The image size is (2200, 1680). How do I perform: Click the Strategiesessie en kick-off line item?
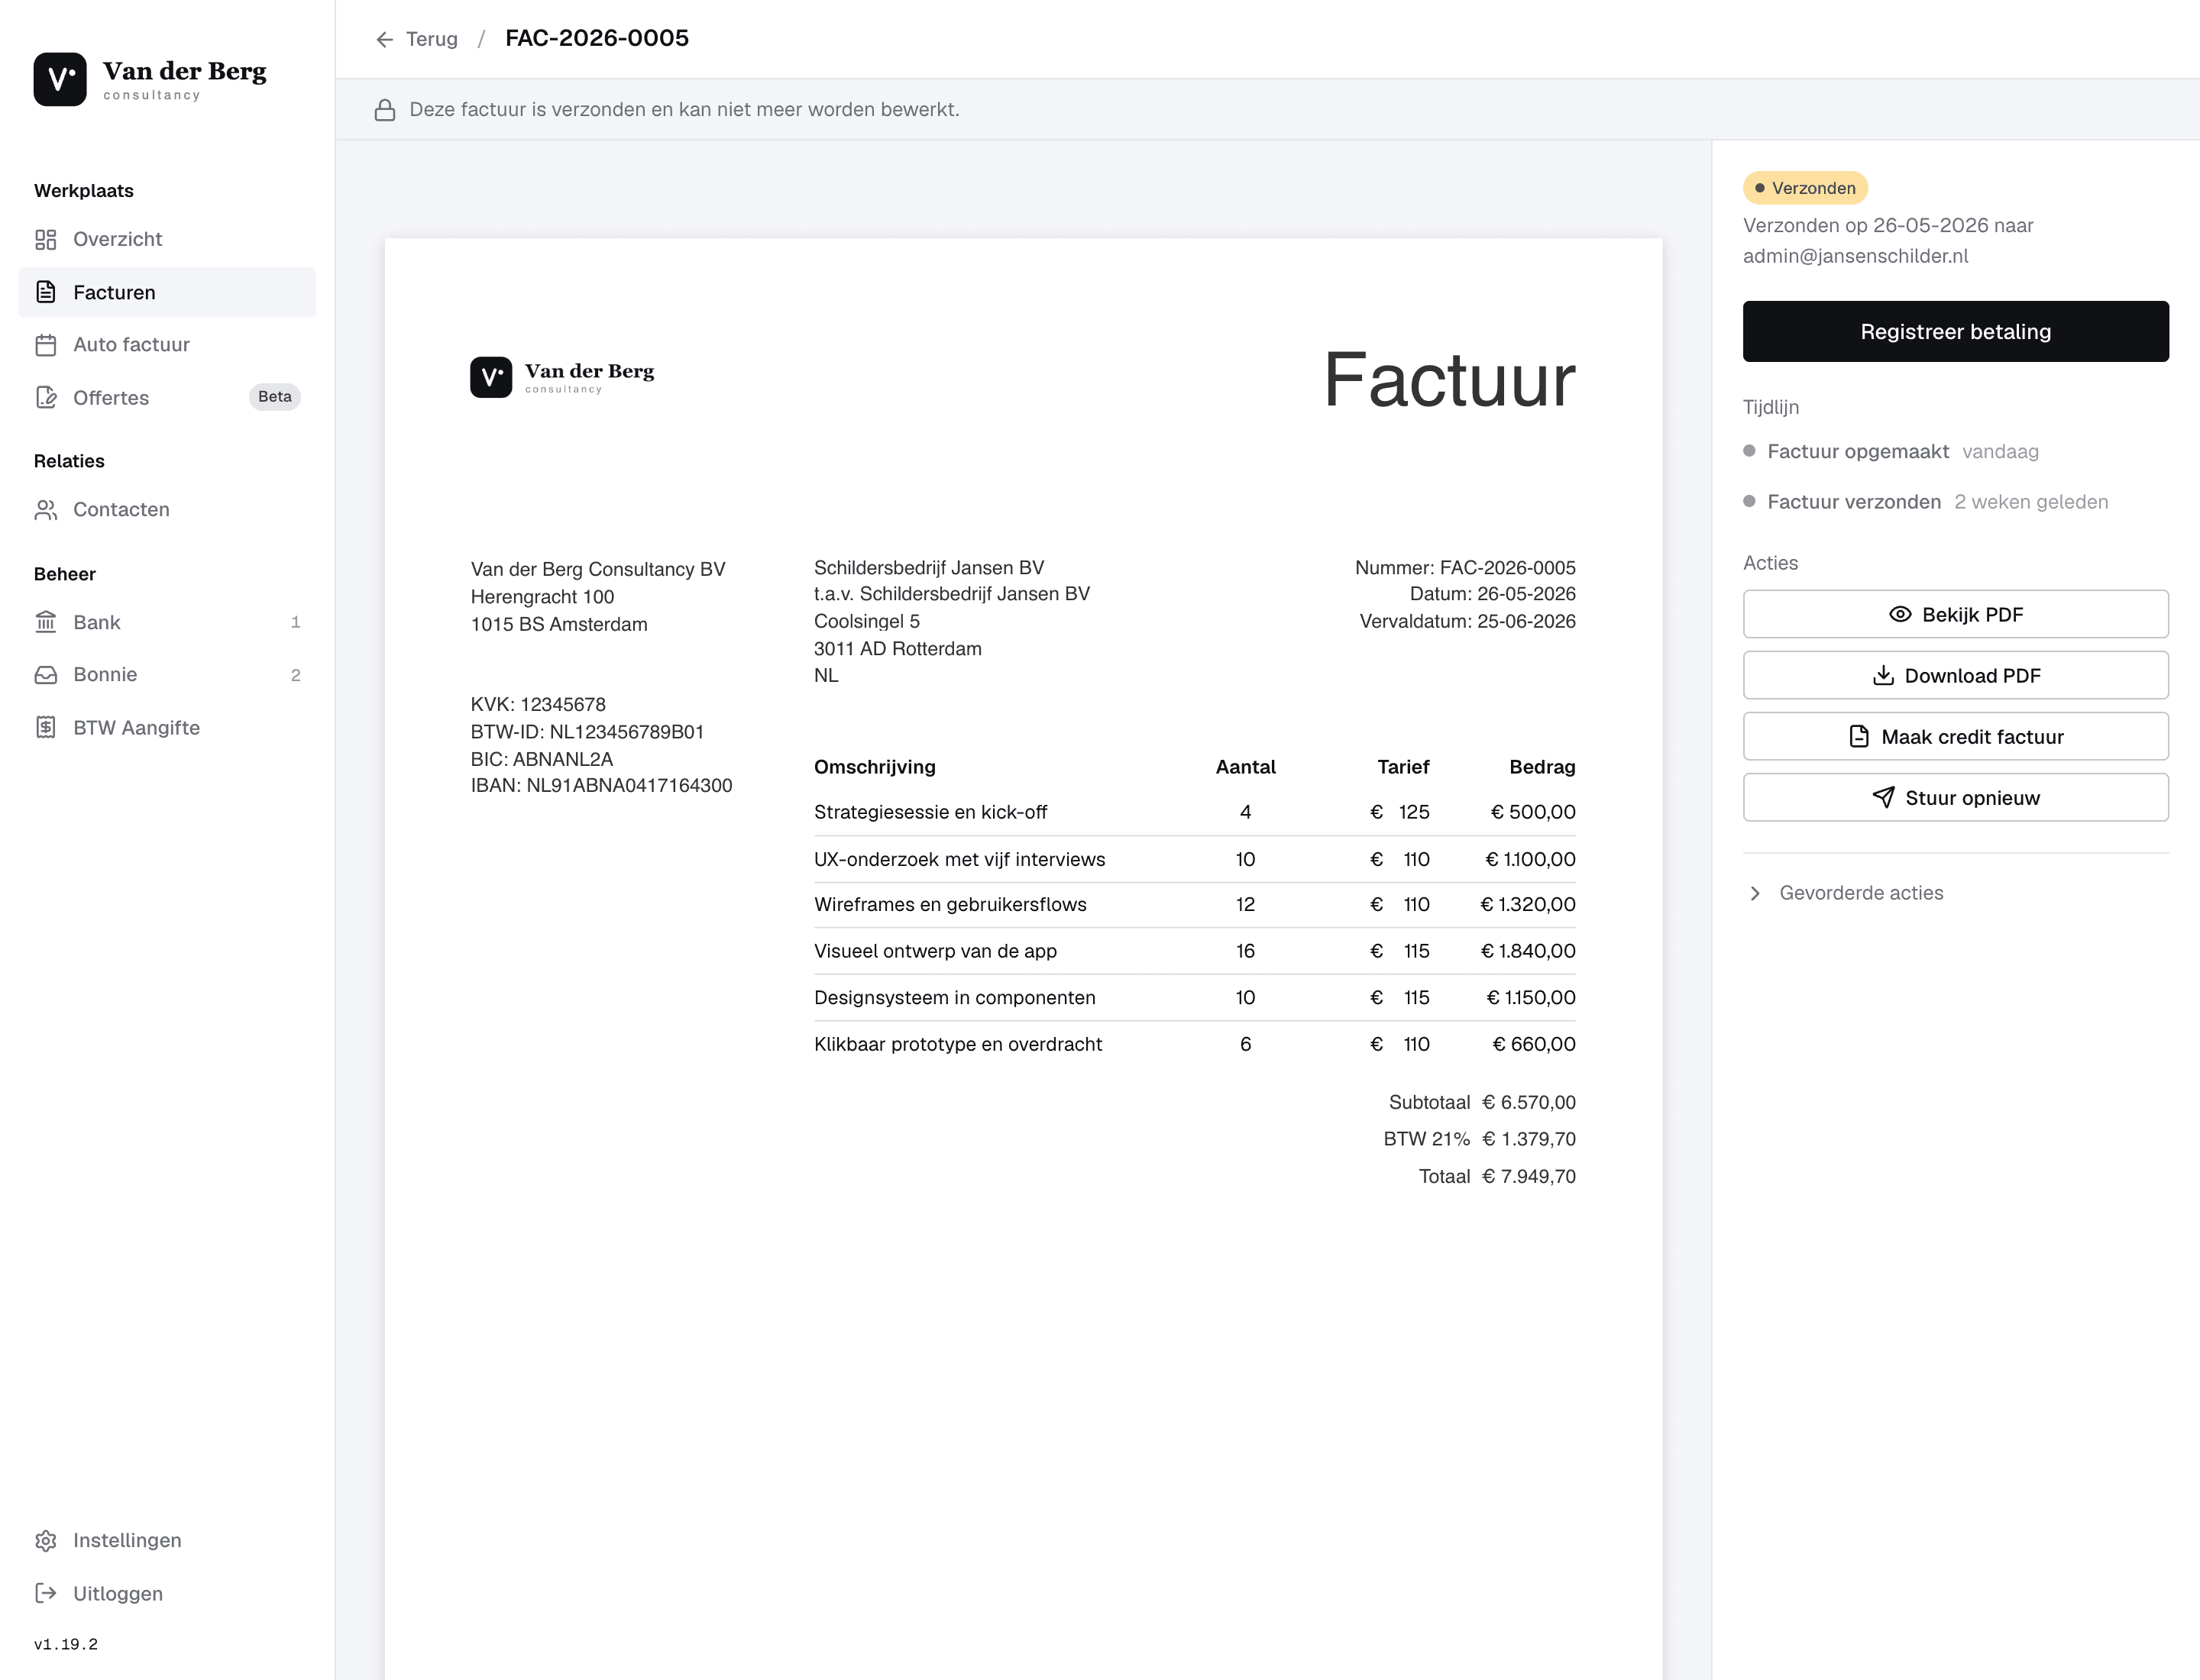1195,812
